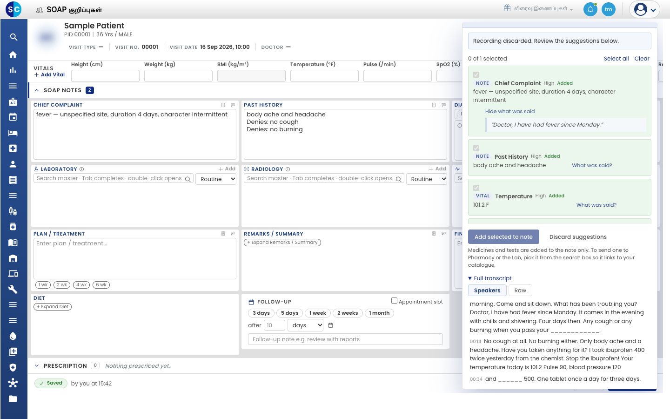The image size is (670, 419).
Task: Click the document template icon in Chief Complaint header
Action: tap(223, 105)
